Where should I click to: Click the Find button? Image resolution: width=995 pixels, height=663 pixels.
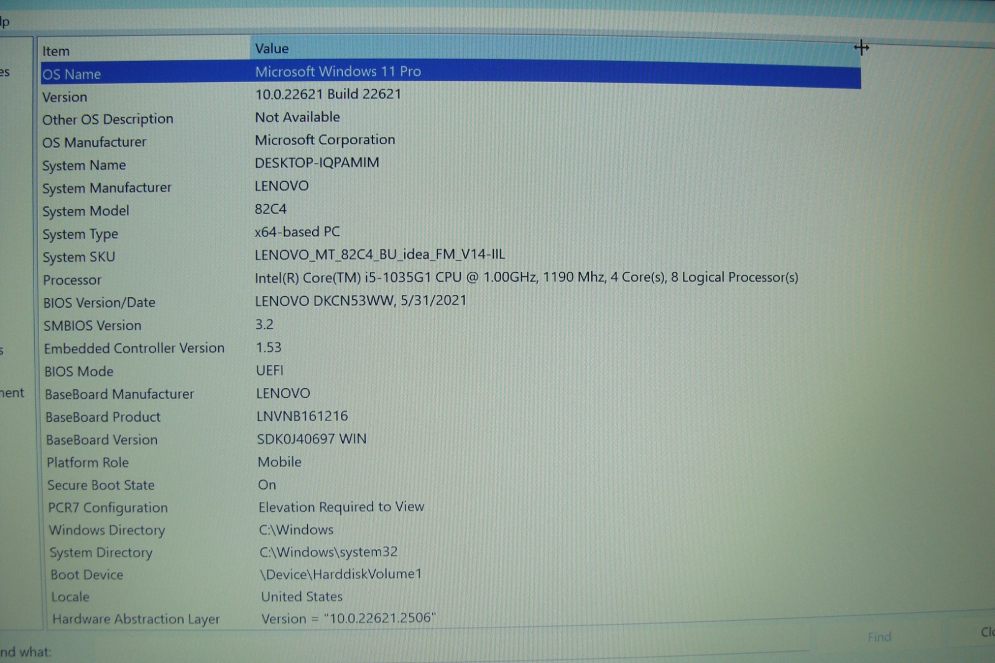coord(879,637)
